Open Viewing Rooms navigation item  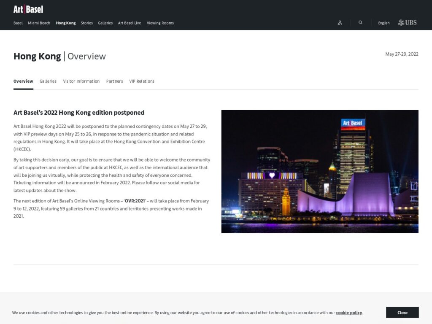(x=160, y=23)
